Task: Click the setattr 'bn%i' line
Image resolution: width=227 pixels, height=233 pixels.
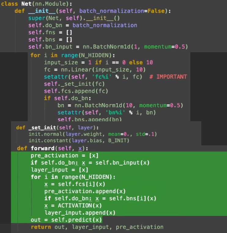Action: click(x=107, y=112)
